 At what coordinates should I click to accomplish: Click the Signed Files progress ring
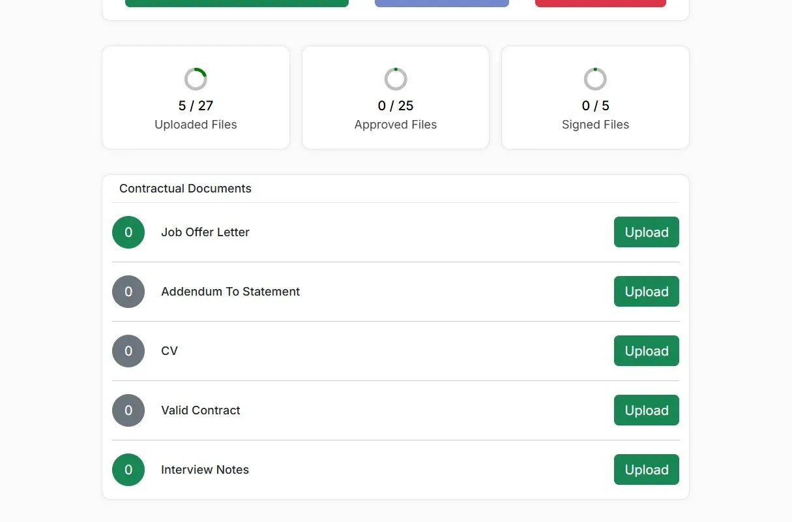[x=595, y=79]
